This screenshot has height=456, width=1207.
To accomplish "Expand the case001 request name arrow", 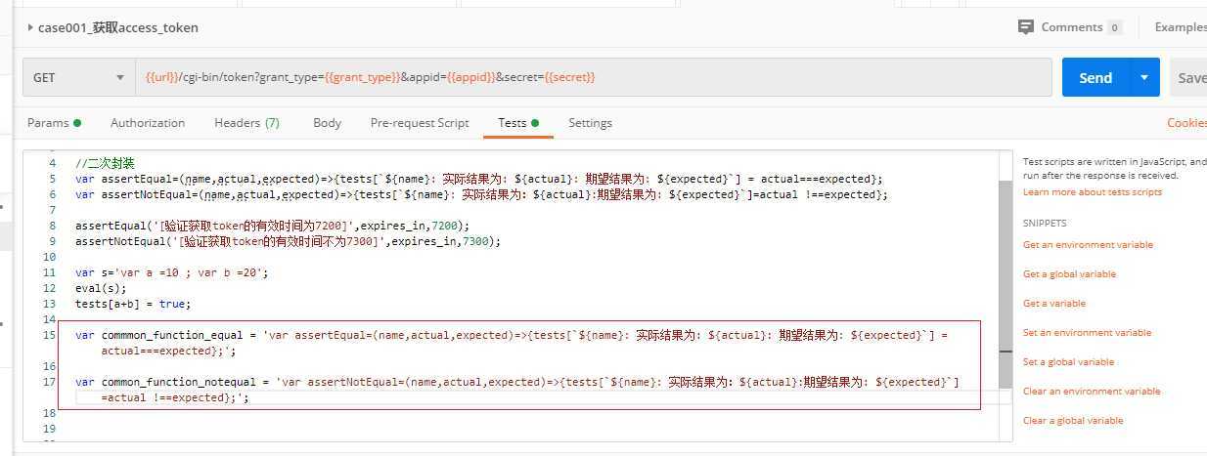I will pos(30,27).
